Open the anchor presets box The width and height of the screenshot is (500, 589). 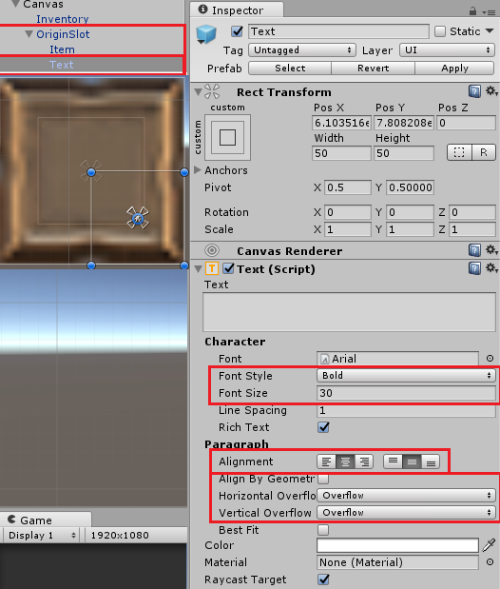point(227,137)
